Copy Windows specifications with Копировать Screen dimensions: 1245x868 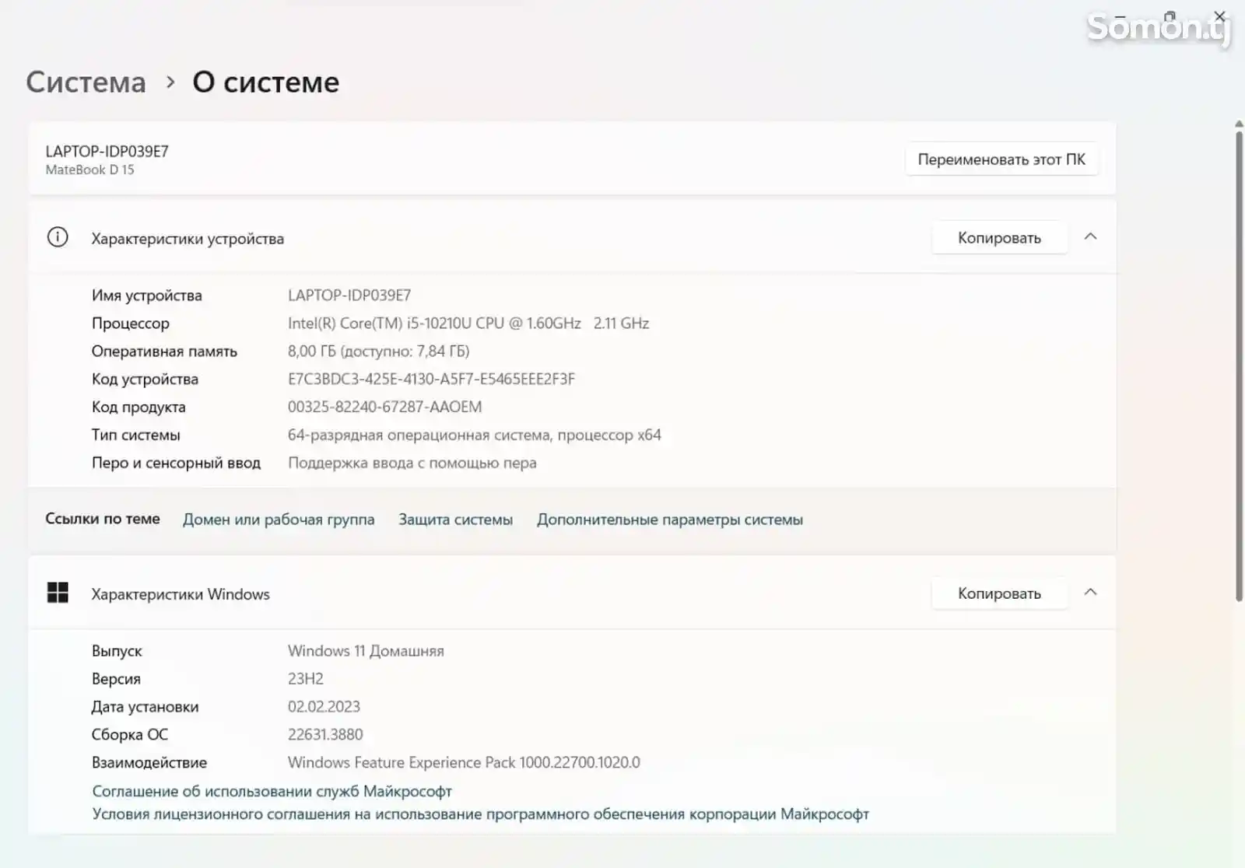click(999, 593)
